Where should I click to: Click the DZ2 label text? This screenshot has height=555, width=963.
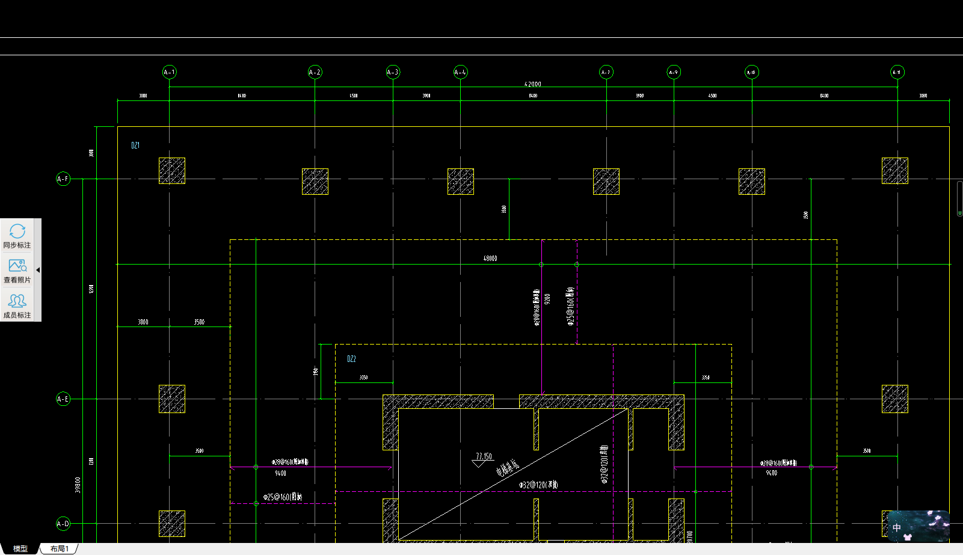pyautogui.click(x=352, y=359)
